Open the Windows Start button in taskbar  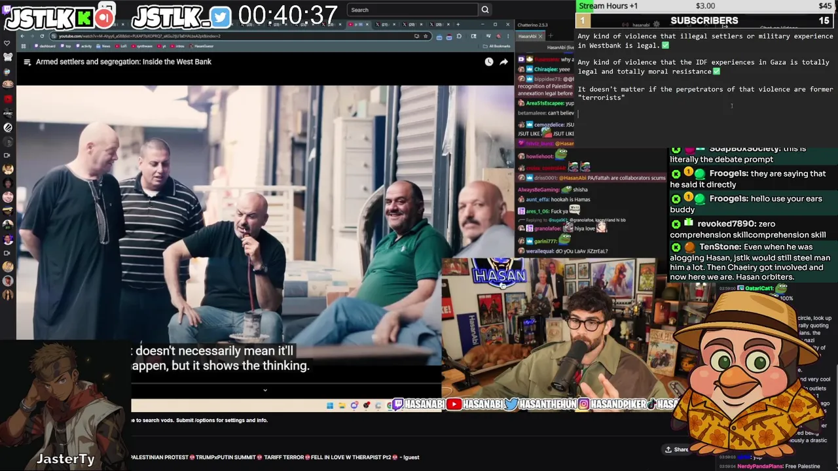point(330,406)
